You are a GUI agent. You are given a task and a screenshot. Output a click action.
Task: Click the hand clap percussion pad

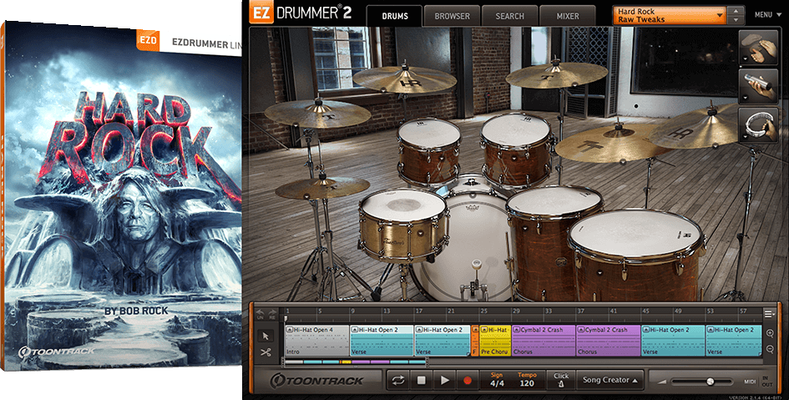(x=758, y=48)
